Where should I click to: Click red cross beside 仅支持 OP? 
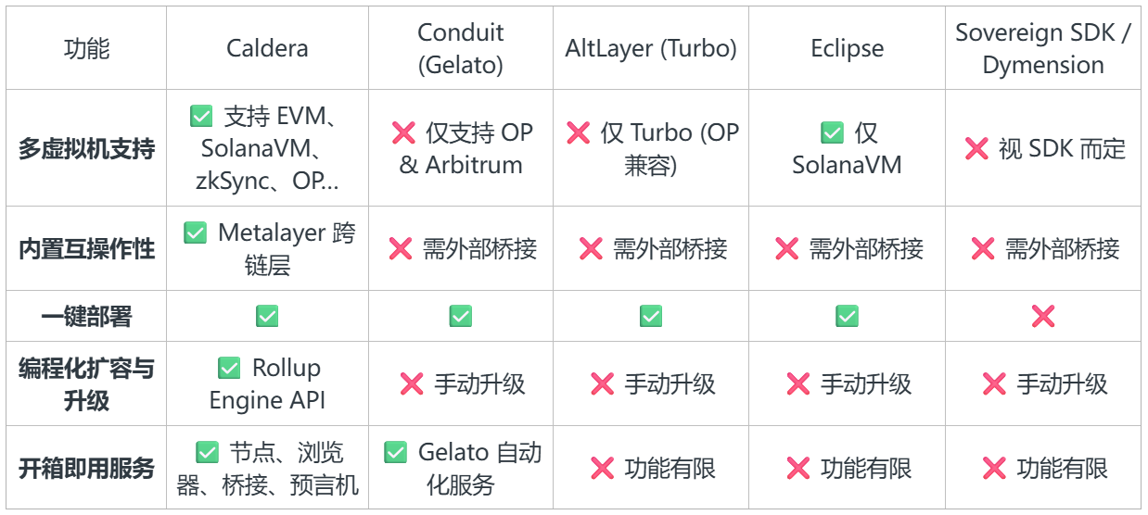pos(403,133)
